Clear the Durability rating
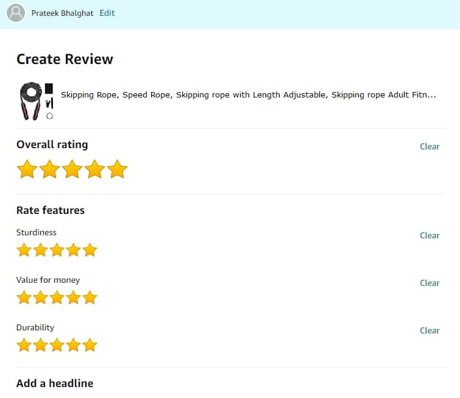 point(430,330)
